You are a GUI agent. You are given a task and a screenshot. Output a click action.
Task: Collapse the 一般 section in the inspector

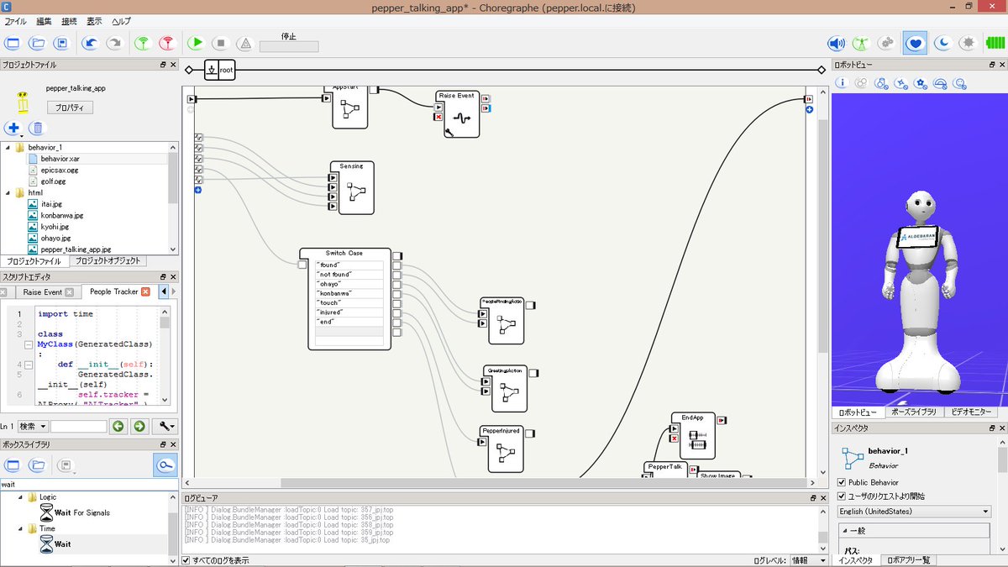(843, 530)
